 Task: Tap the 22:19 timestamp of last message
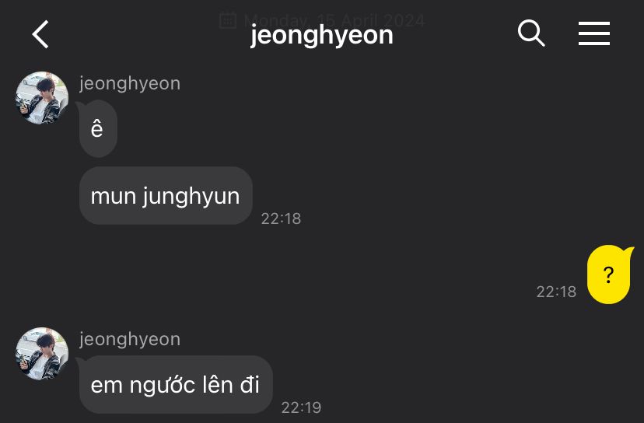click(x=301, y=407)
